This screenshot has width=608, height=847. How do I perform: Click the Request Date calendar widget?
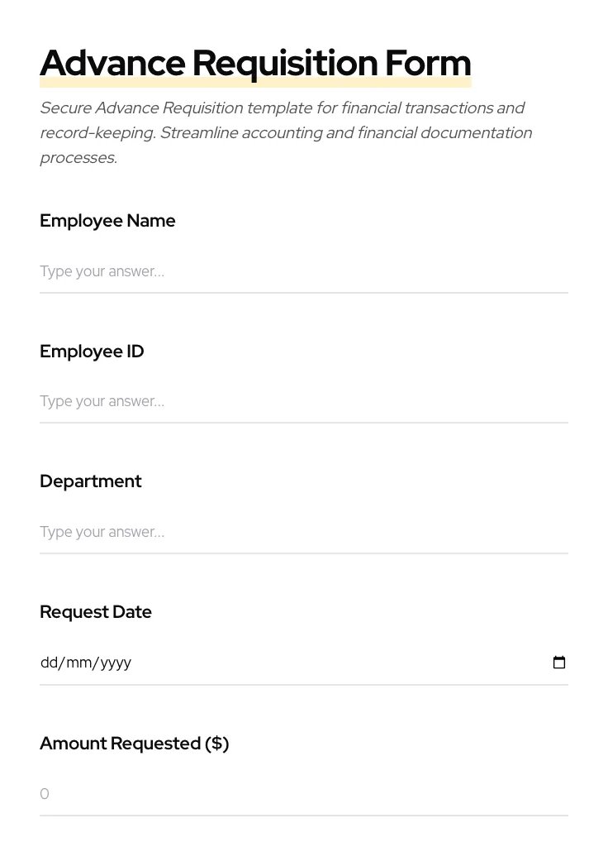pos(559,662)
